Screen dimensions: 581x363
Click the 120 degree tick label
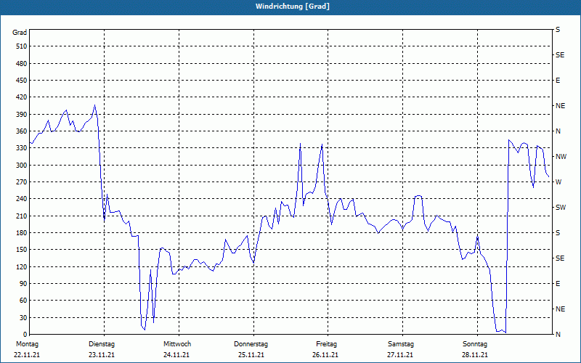[x=21, y=266]
